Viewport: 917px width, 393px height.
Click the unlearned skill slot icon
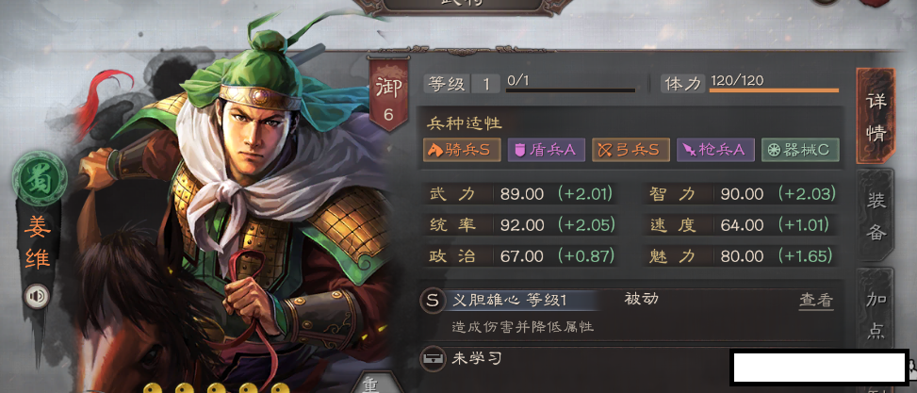tap(433, 358)
